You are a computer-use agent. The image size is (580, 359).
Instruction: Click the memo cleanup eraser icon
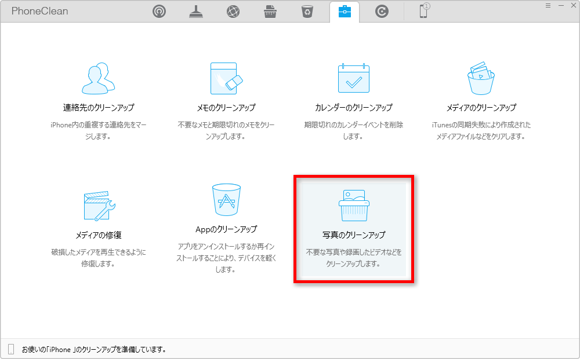coord(226,78)
